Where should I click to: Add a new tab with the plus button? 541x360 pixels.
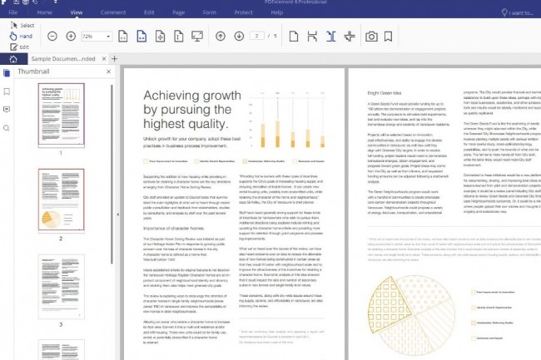(115, 59)
